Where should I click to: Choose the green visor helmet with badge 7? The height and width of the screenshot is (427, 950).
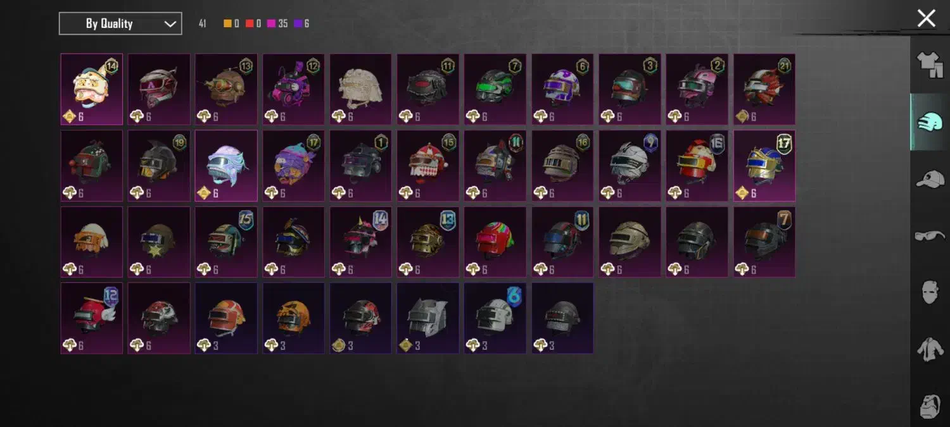click(495, 89)
